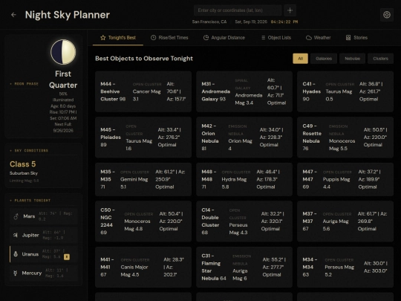
Task: Click the 04:24:22 PM clock display
Action: (284, 22)
